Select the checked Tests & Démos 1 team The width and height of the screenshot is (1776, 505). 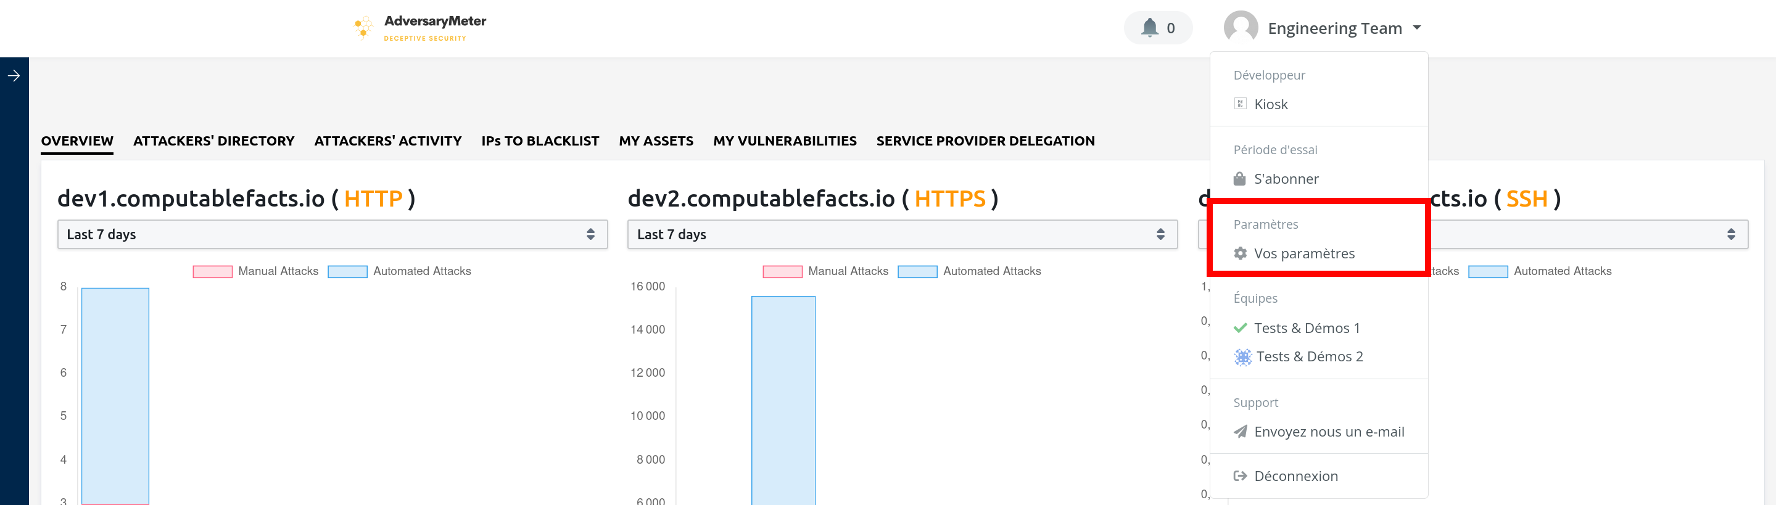click(x=1306, y=328)
